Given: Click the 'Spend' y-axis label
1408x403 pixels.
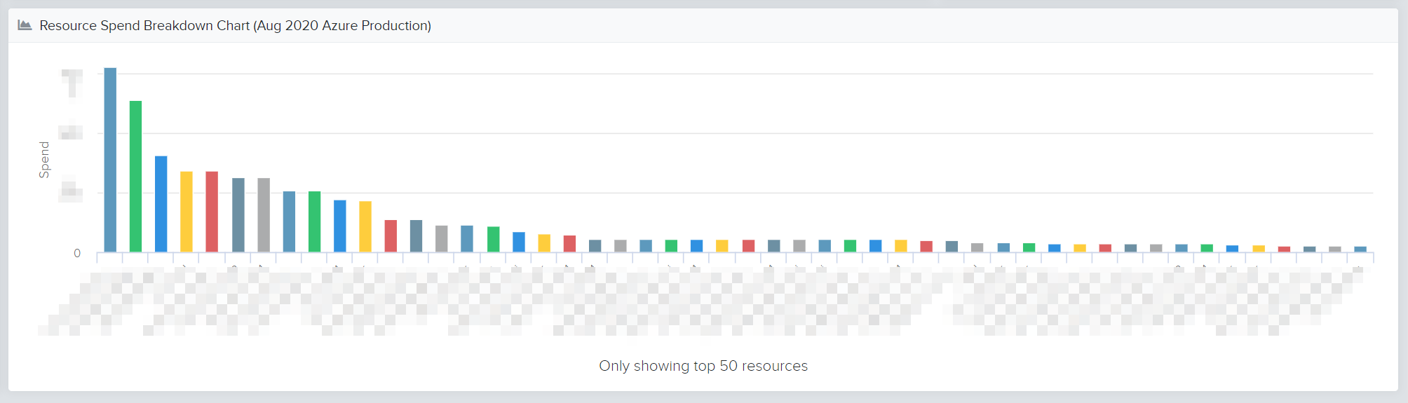Looking at the screenshot, I should click(x=44, y=160).
